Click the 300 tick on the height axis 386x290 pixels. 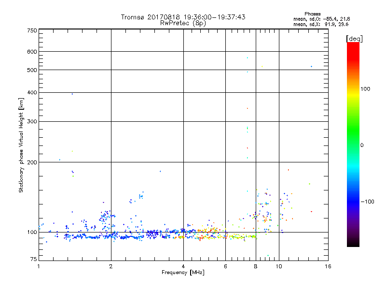coord(32,121)
